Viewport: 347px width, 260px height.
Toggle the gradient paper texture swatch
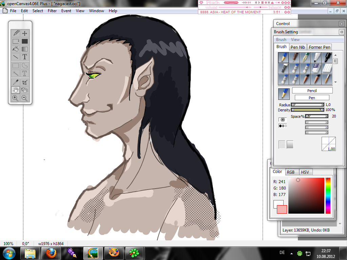click(290, 145)
